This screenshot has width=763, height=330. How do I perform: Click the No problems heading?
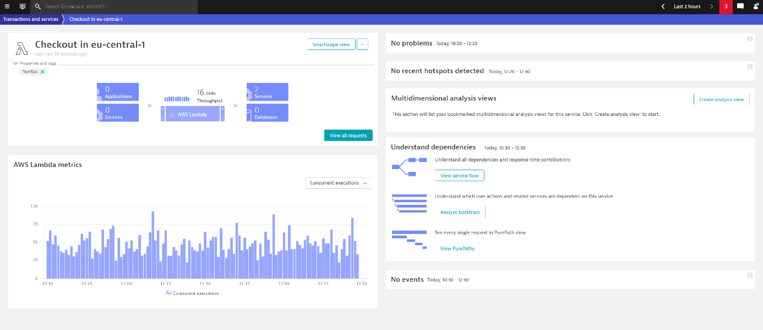point(412,43)
